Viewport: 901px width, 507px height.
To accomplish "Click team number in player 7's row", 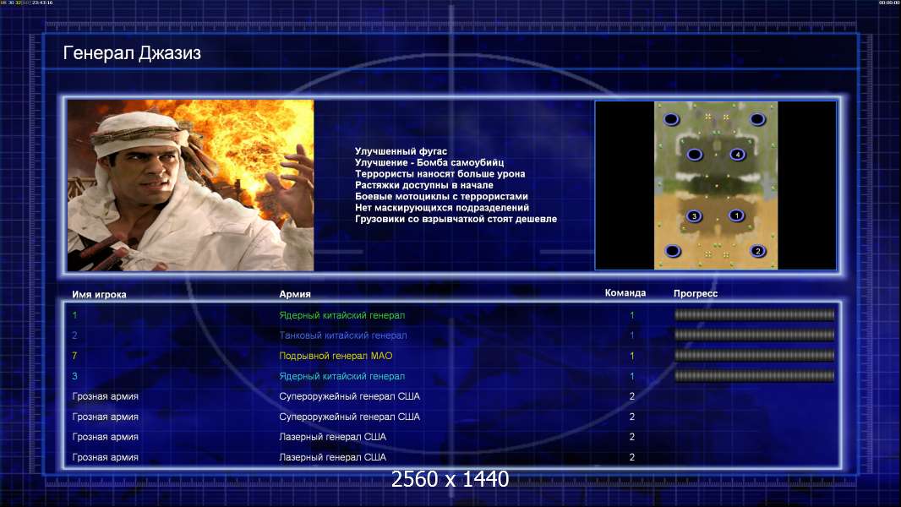I will 632,356.
